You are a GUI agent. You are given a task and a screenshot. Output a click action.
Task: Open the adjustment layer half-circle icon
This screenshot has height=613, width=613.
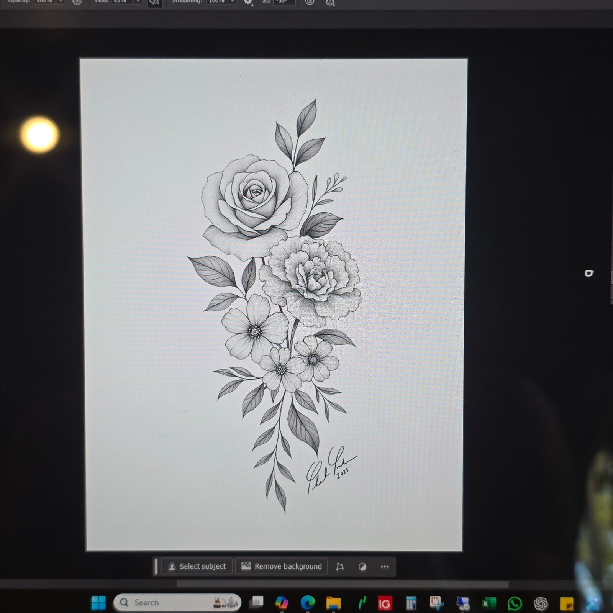362,567
